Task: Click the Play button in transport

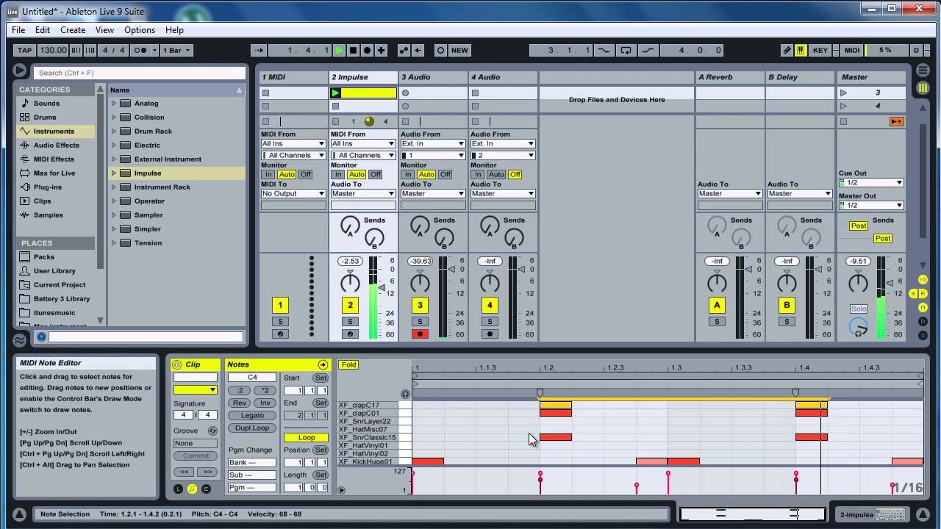Action: [339, 50]
